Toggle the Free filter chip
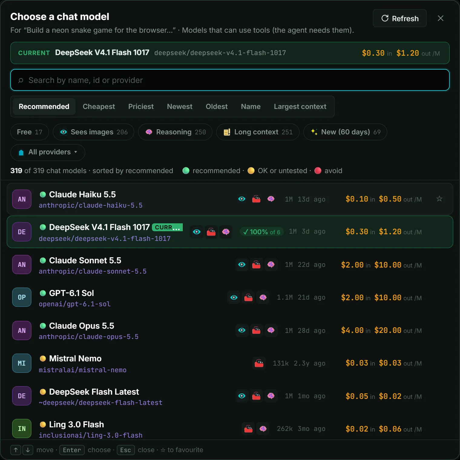 pos(30,132)
